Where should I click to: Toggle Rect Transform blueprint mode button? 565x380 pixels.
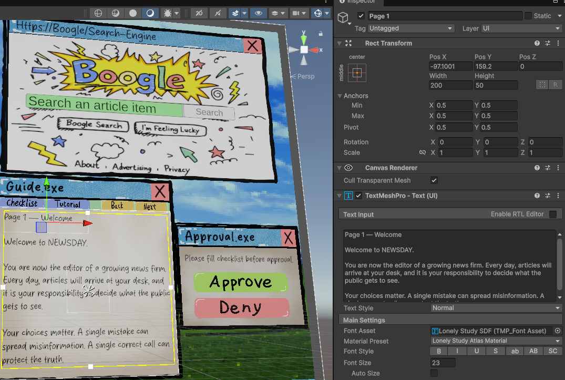[542, 85]
